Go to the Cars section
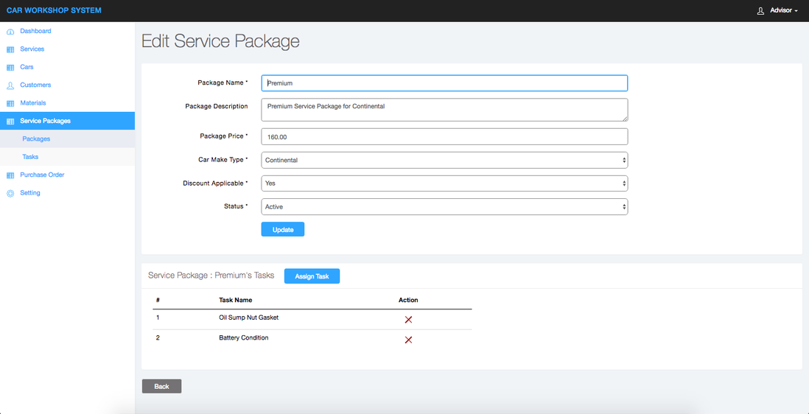 point(27,67)
